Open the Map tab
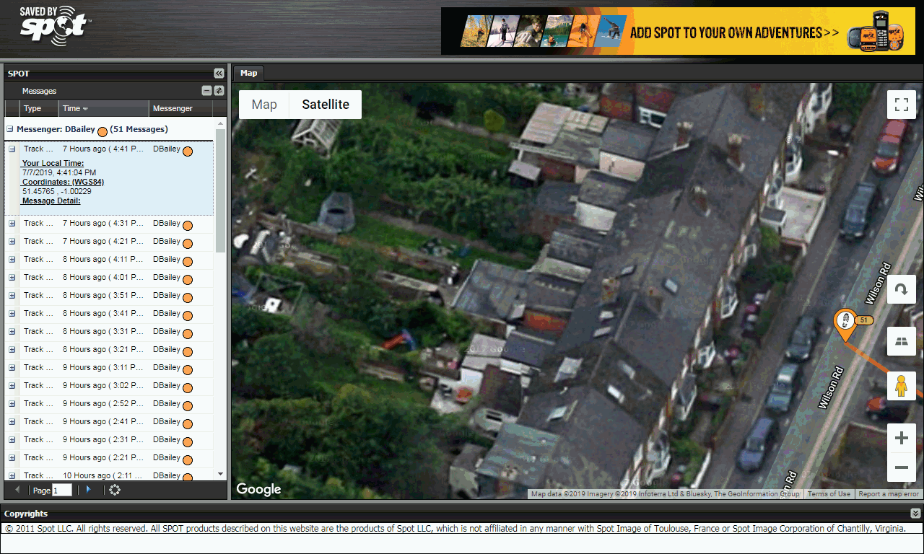924x554 pixels. (x=248, y=73)
